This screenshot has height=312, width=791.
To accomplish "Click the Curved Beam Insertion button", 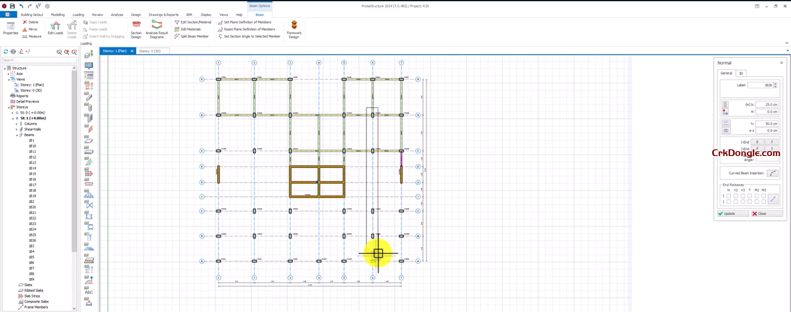I will pos(773,173).
